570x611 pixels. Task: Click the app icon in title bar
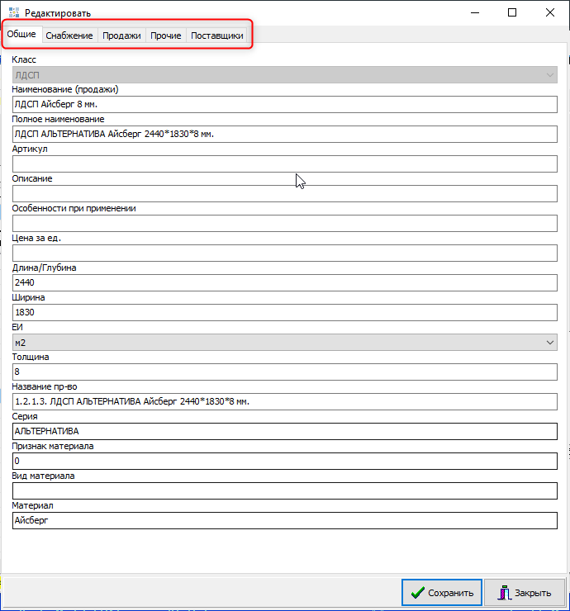(x=13, y=13)
